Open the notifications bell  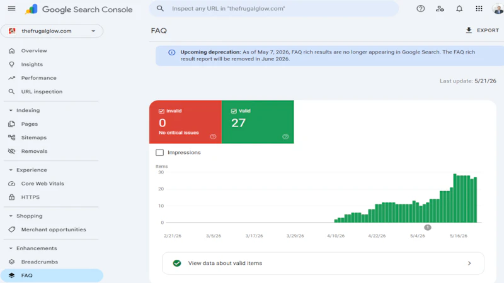(459, 9)
